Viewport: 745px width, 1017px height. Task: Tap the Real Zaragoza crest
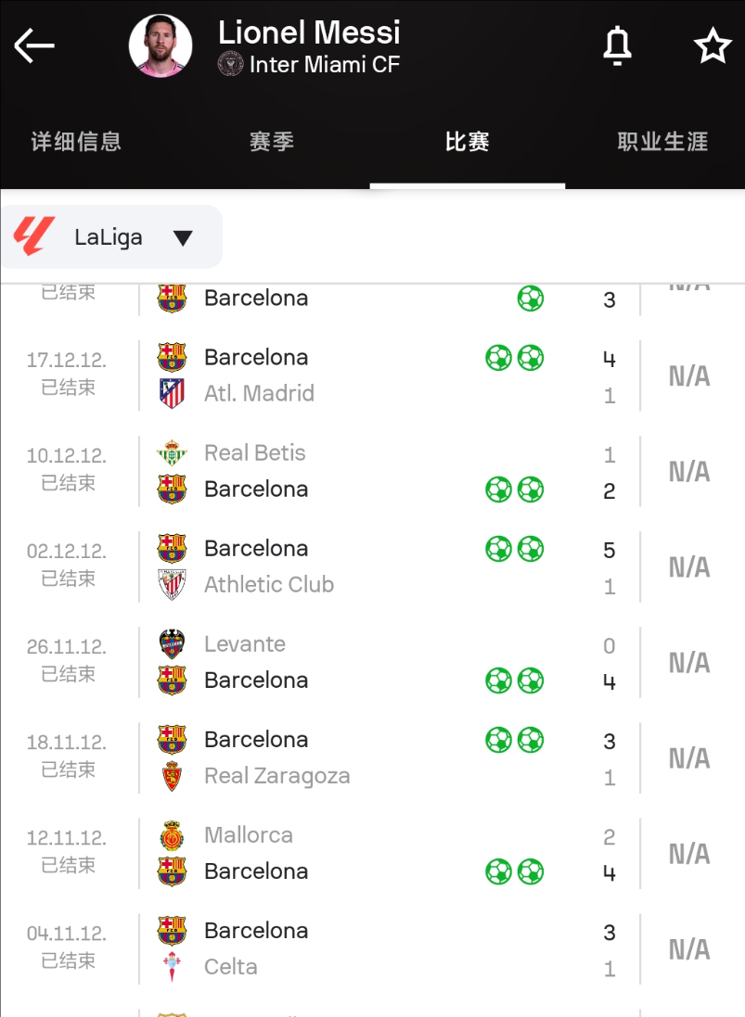click(x=172, y=776)
